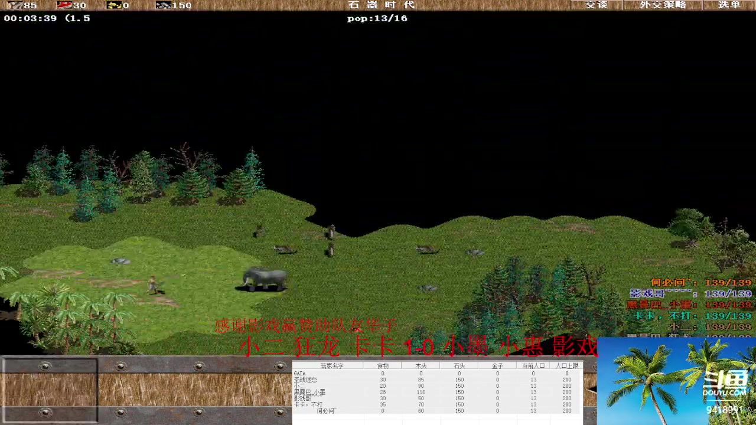Select the gazelle right of the two standing villagers
Viewport: 756px width, 425px height.
(426, 250)
